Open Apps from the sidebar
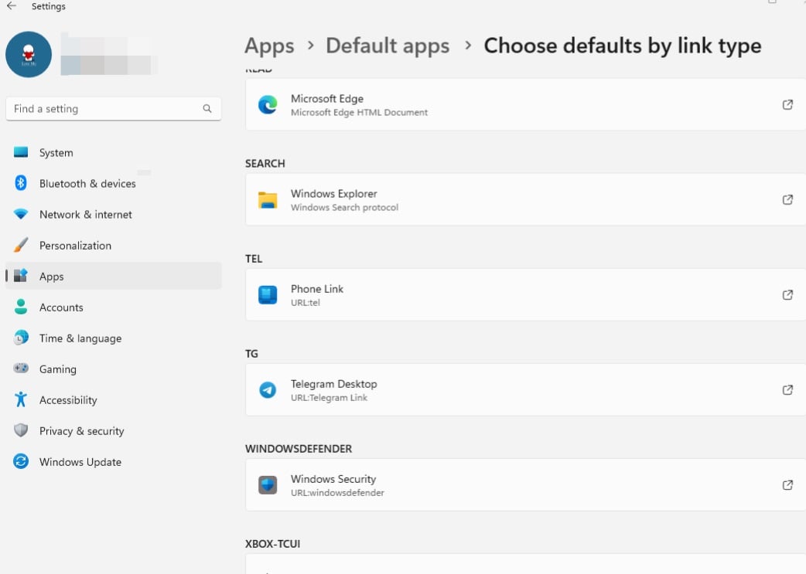806x574 pixels. [x=51, y=276]
